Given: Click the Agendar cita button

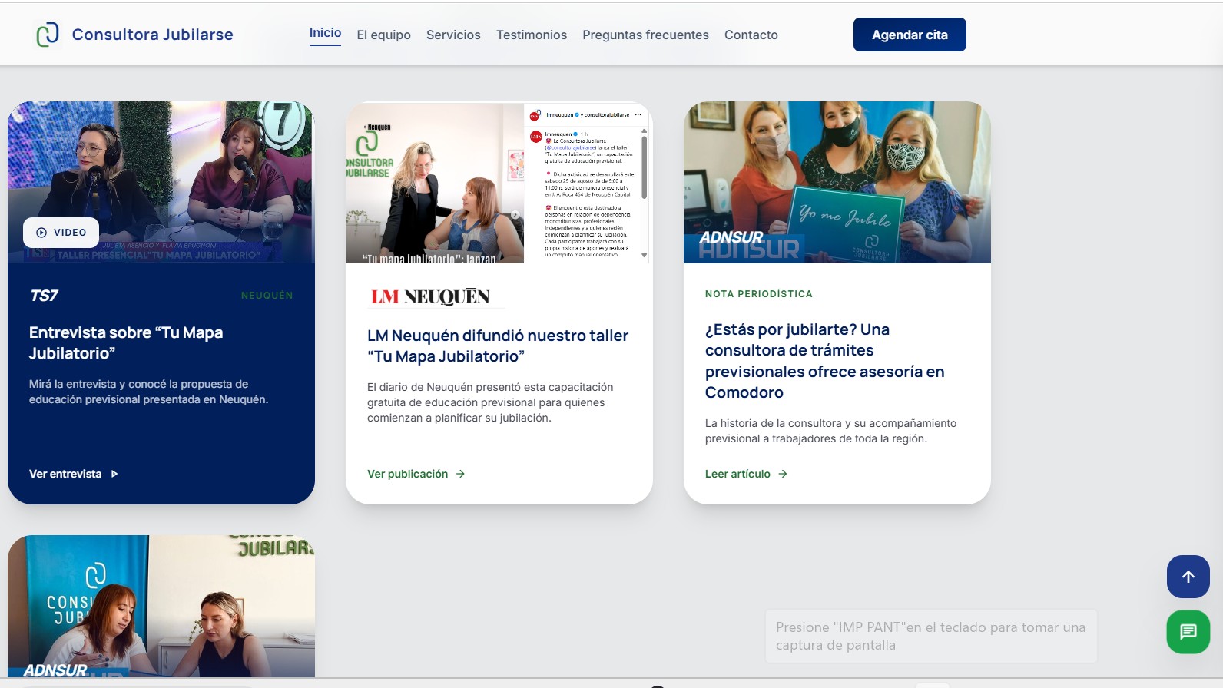Looking at the screenshot, I should pos(910,35).
